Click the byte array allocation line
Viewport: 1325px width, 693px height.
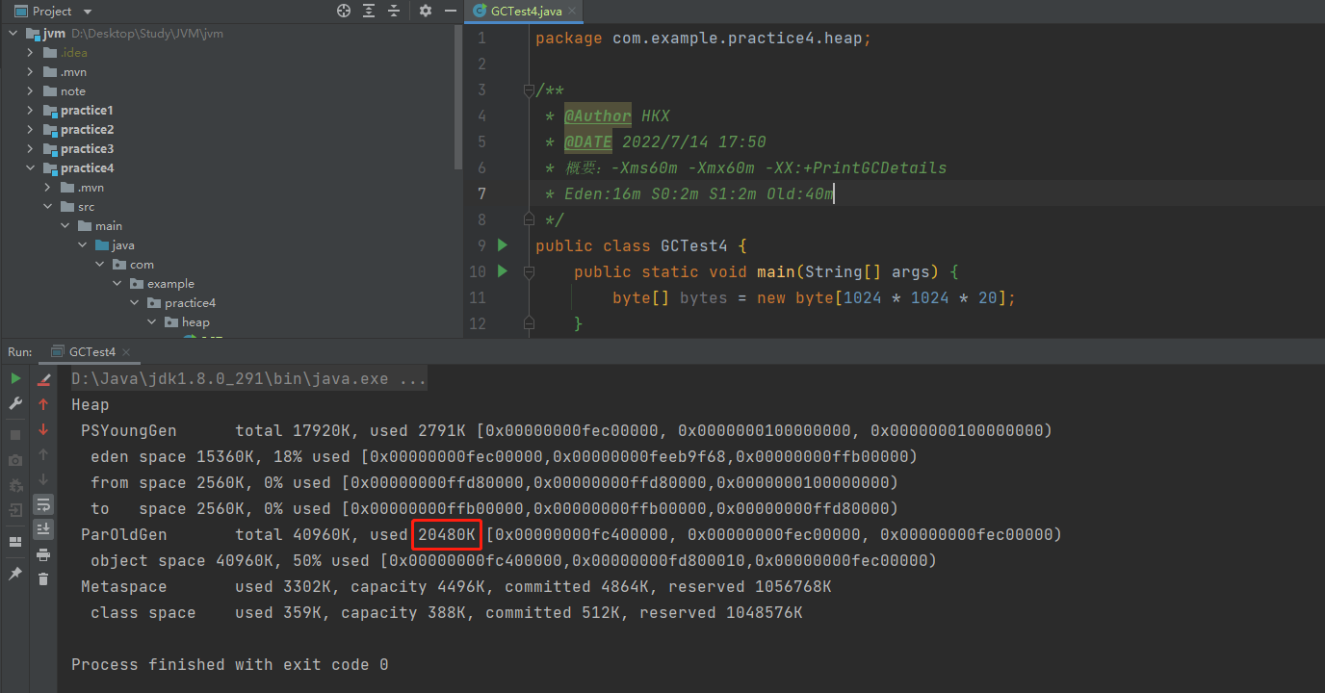tap(814, 297)
